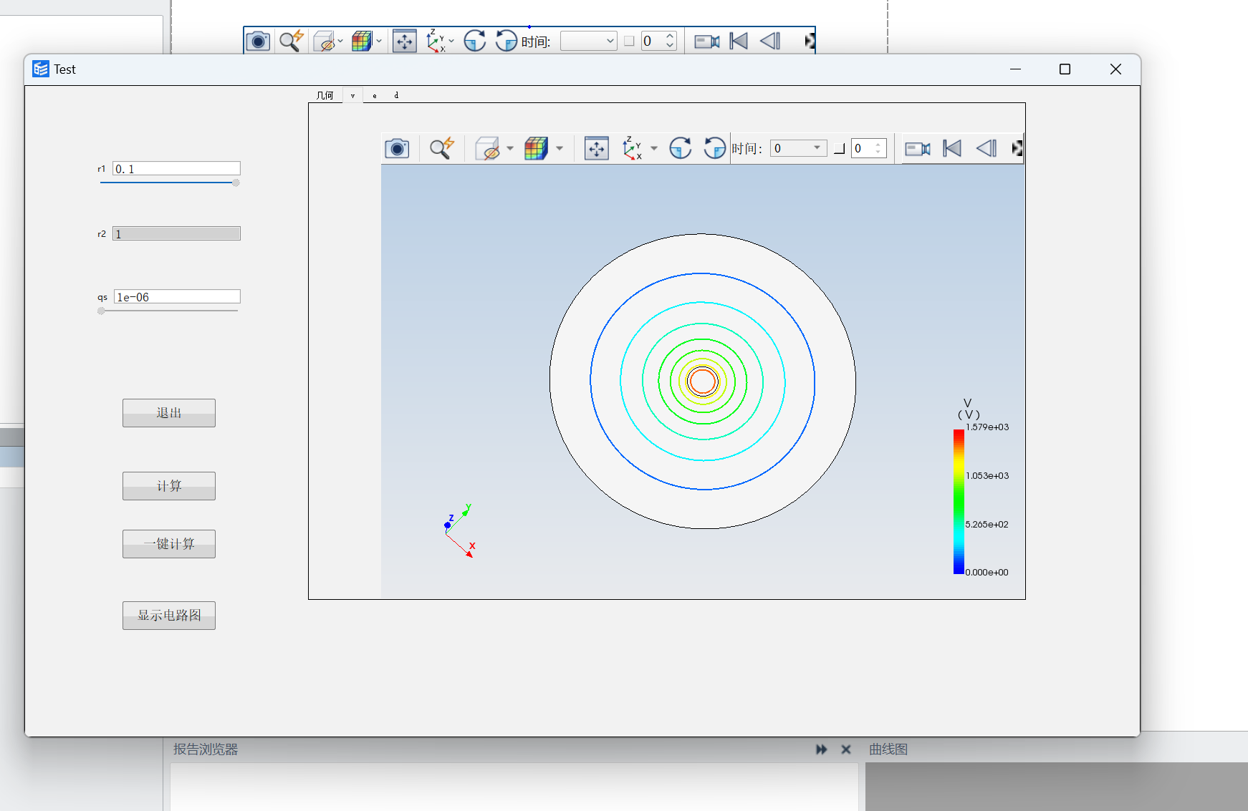Click the qs slider handle
Viewport: 1248px width, 811px height.
tap(101, 311)
